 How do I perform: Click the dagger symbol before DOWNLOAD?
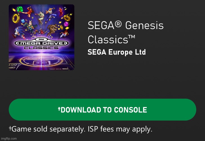(x=59, y=109)
